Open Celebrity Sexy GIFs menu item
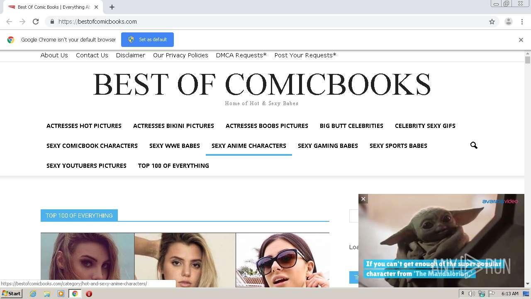The image size is (531, 299). tap(425, 126)
